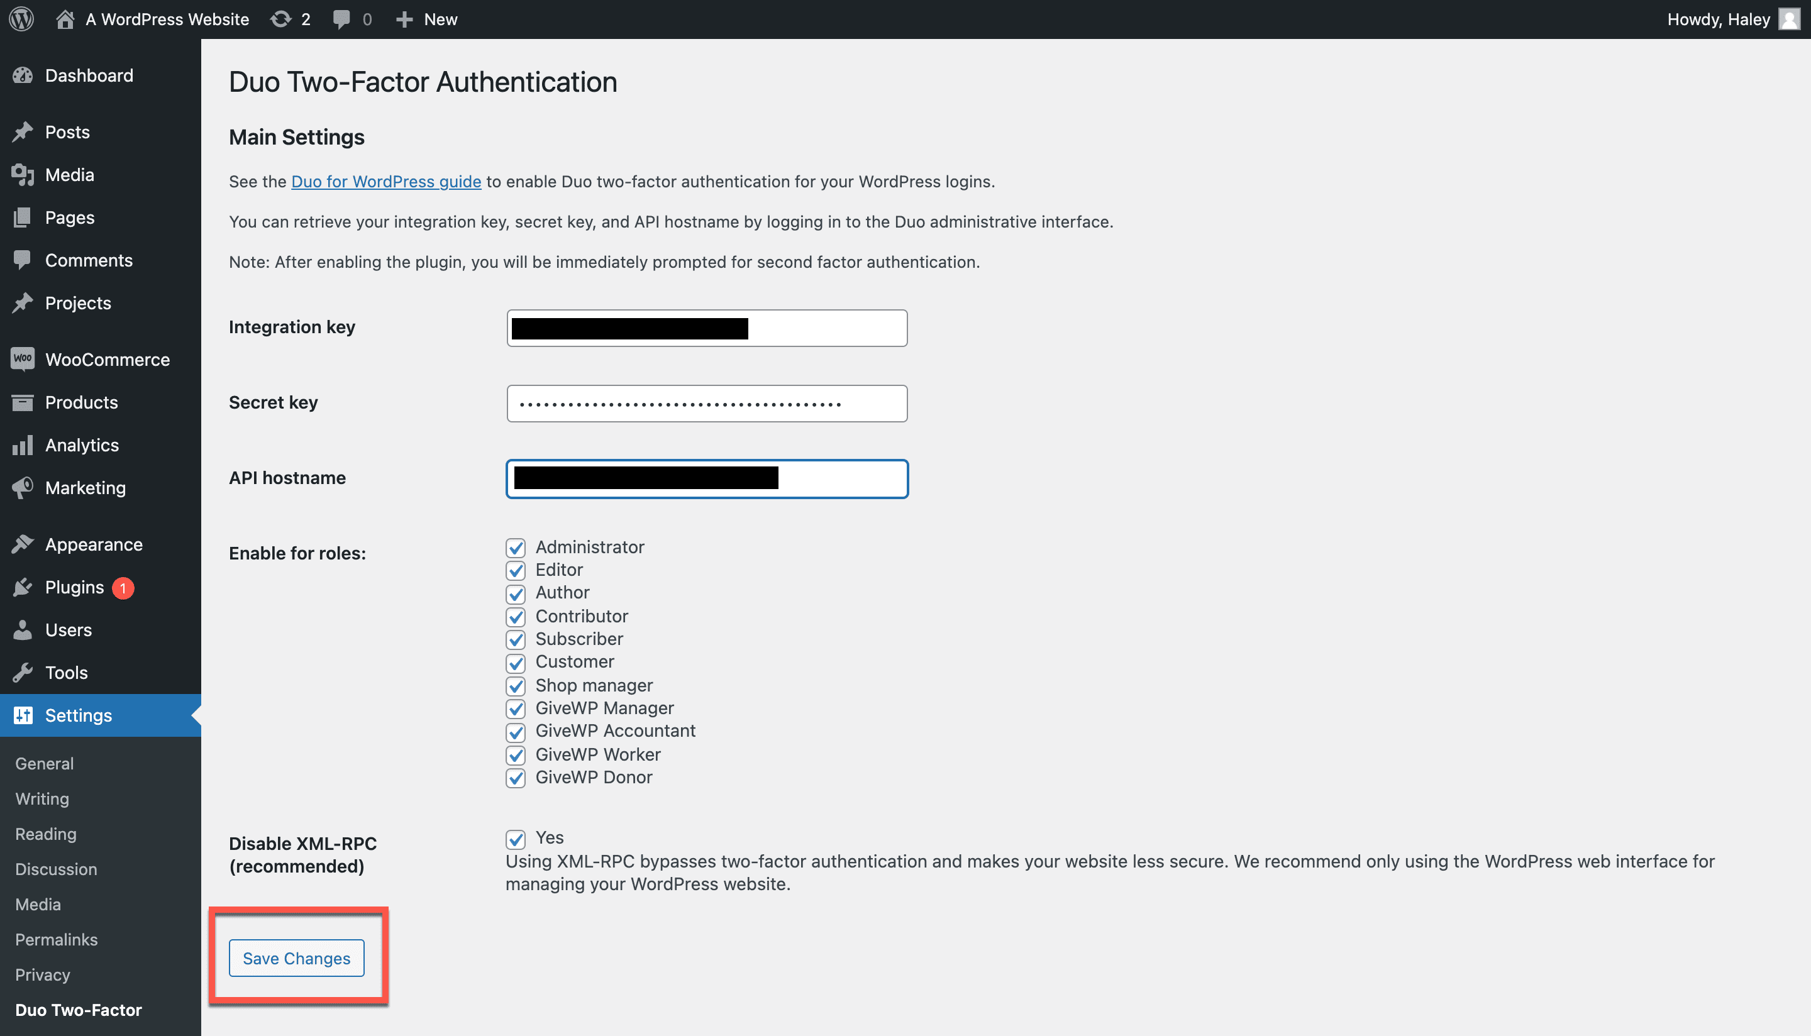Open the Duo for WordPress guide link
This screenshot has width=1811, height=1036.
385,182
